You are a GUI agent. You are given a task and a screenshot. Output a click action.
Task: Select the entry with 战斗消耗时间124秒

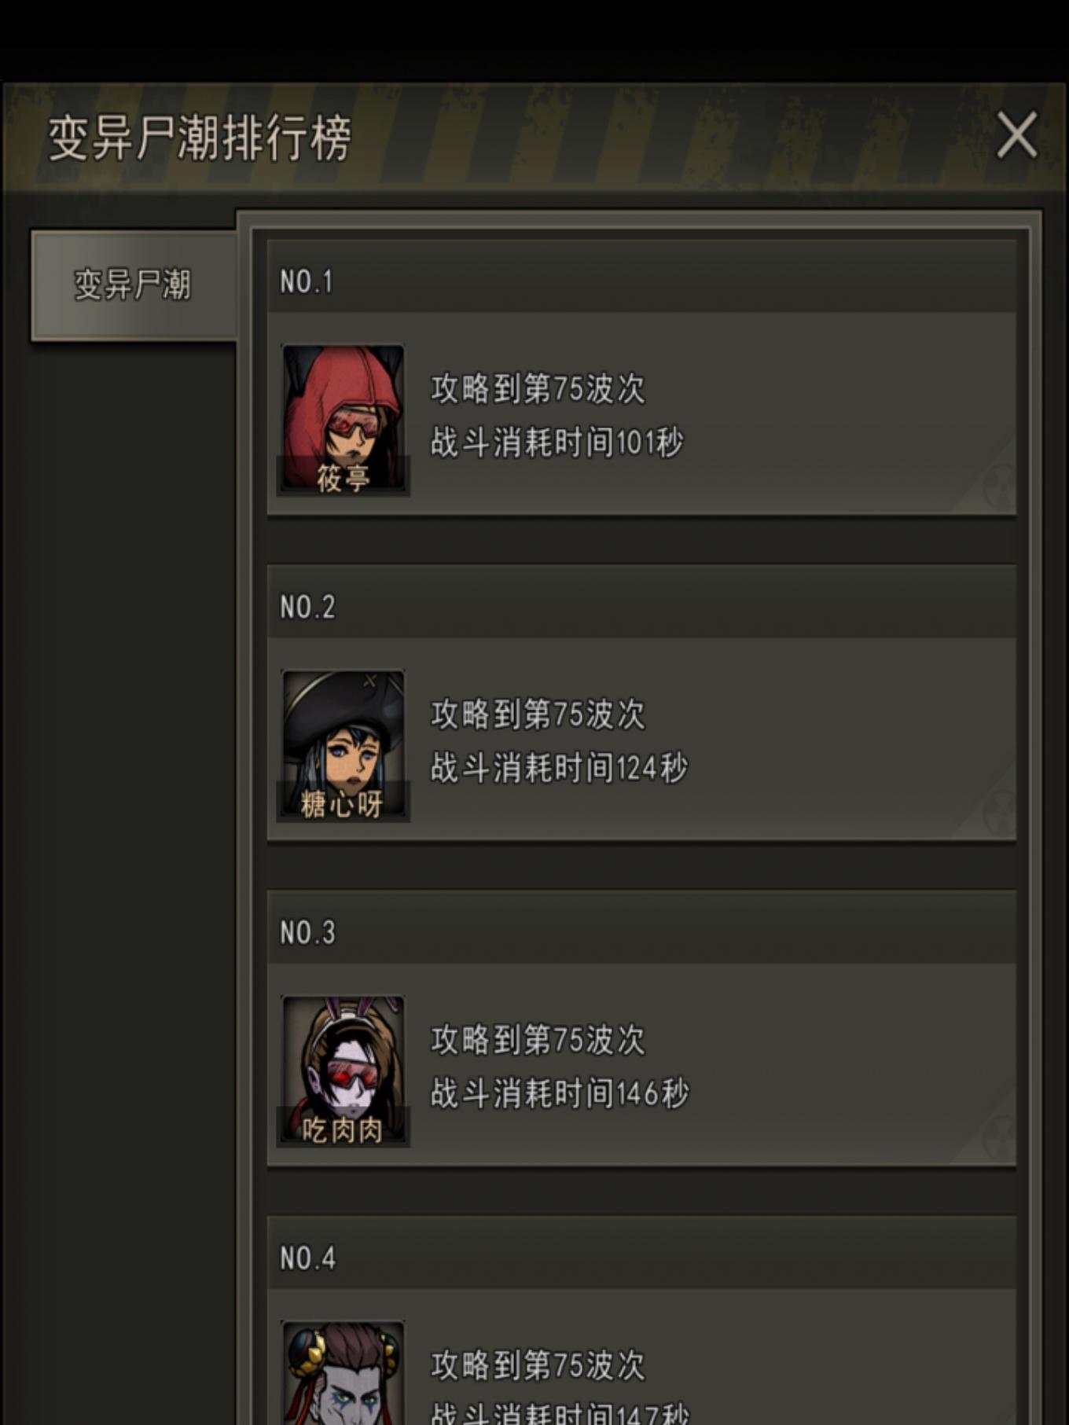pos(641,739)
